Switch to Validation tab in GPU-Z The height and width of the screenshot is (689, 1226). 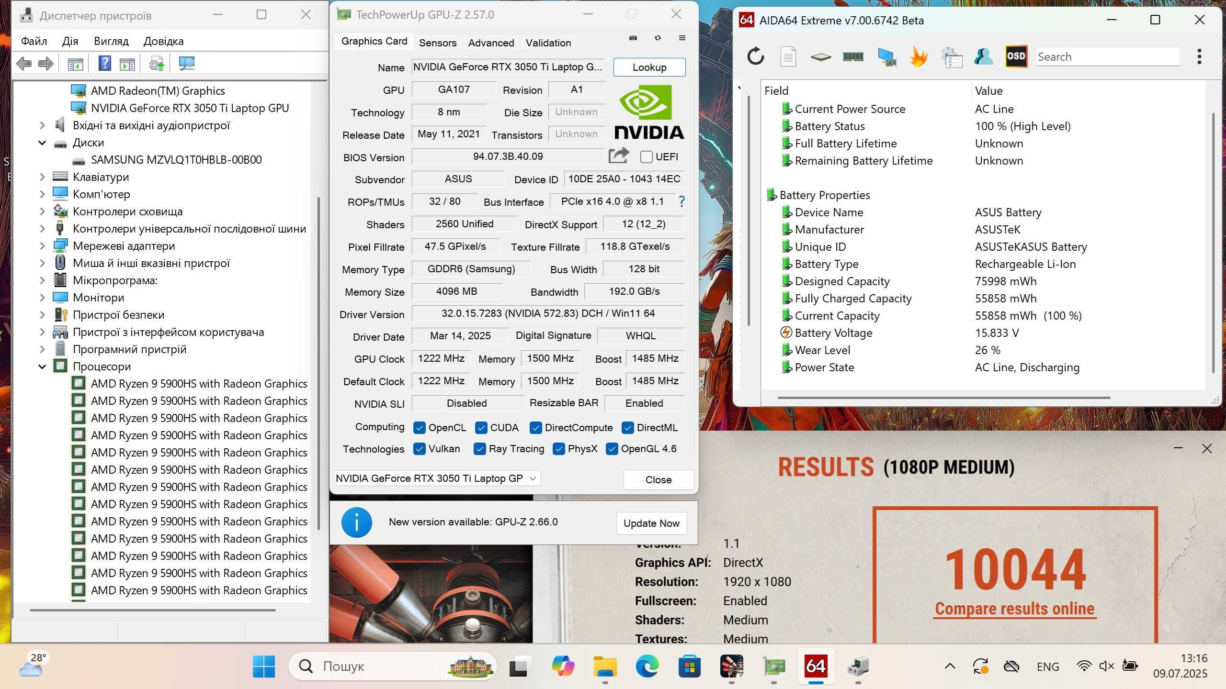548,43
